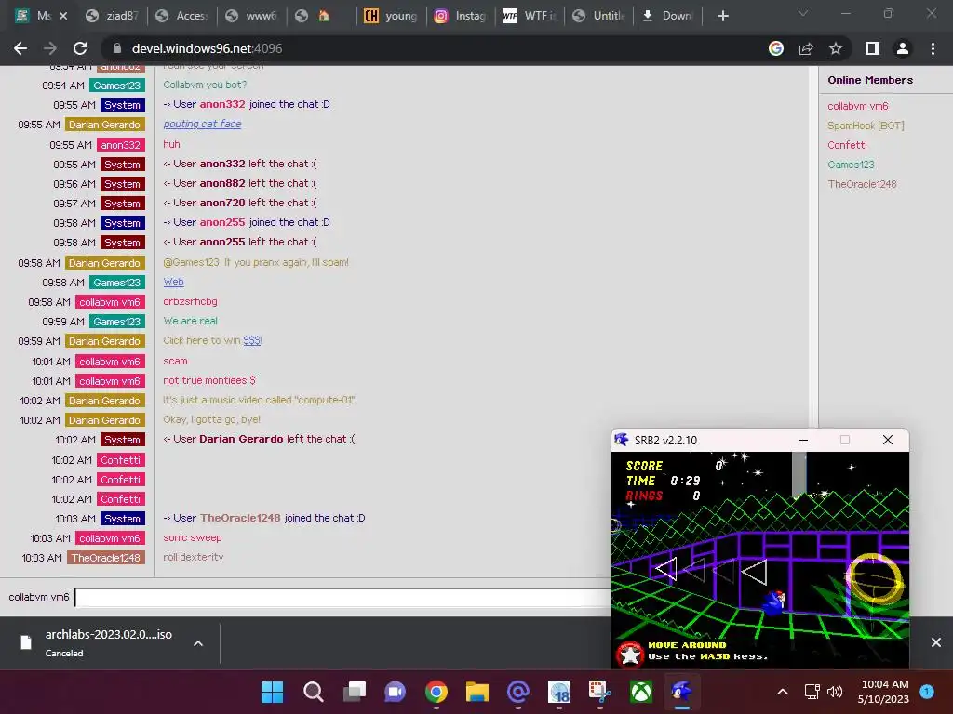Switch to Chrome in the taskbar
This screenshot has height=714, width=953.
pos(436,692)
